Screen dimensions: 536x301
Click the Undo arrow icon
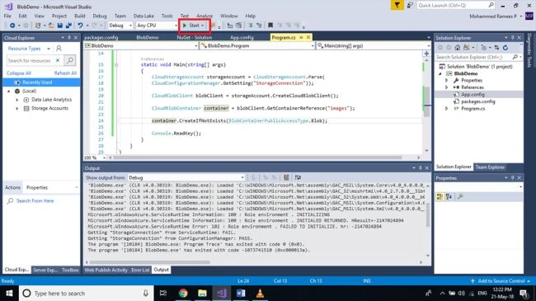[x=80, y=26]
